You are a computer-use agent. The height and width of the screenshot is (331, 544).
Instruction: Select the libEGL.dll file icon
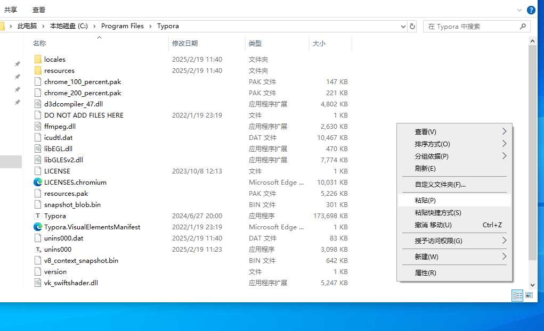coord(38,148)
